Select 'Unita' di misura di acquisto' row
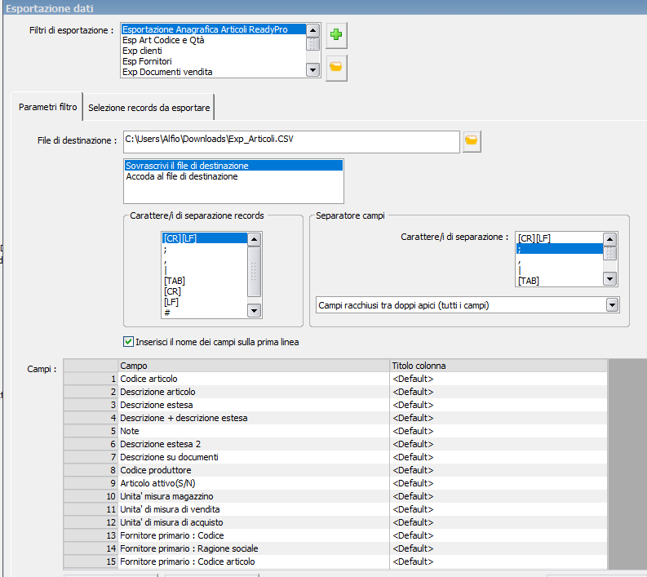The image size is (647, 577). 254,522
